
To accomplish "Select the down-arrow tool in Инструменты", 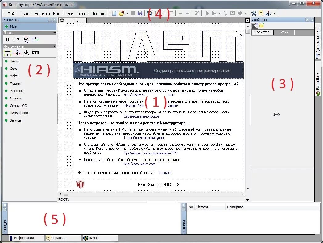I will tap(26, 53).
